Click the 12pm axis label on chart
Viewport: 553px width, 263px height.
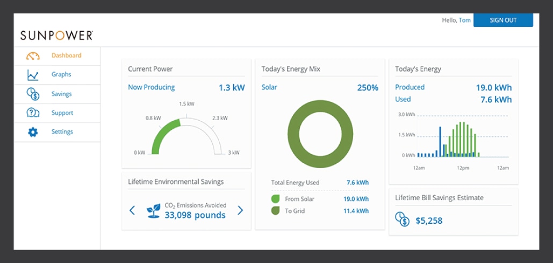coord(463,168)
